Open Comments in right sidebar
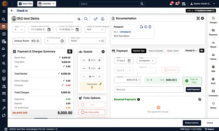 [213, 93]
